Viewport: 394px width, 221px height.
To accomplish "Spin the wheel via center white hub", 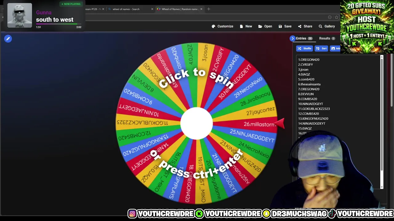I will [196, 123].
